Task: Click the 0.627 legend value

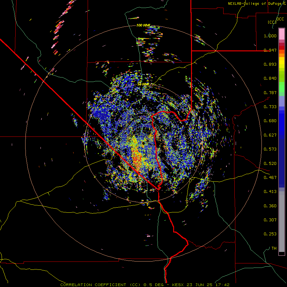Action: (x=270, y=135)
